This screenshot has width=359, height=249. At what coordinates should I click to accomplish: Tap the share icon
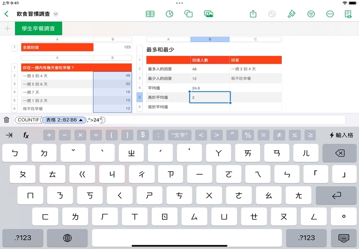point(253,14)
